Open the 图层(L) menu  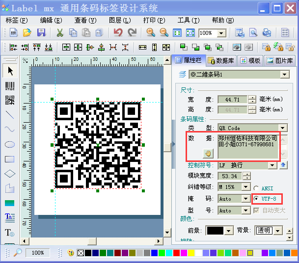[x=120, y=20]
